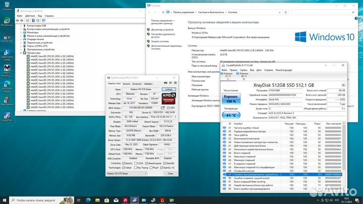
Task: Open Файл menu in Device Manager
Action: click(20, 16)
